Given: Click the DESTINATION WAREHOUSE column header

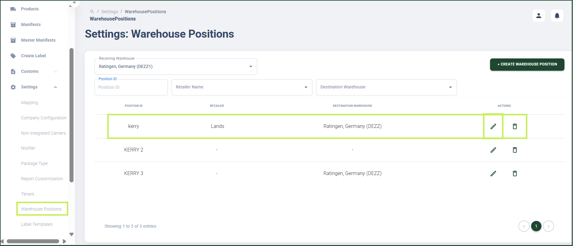Looking at the screenshot, I should coord(352,106).
